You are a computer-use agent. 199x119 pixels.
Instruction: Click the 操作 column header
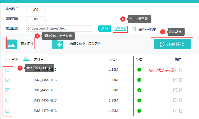pyautogui.click(x=178, y=59)
